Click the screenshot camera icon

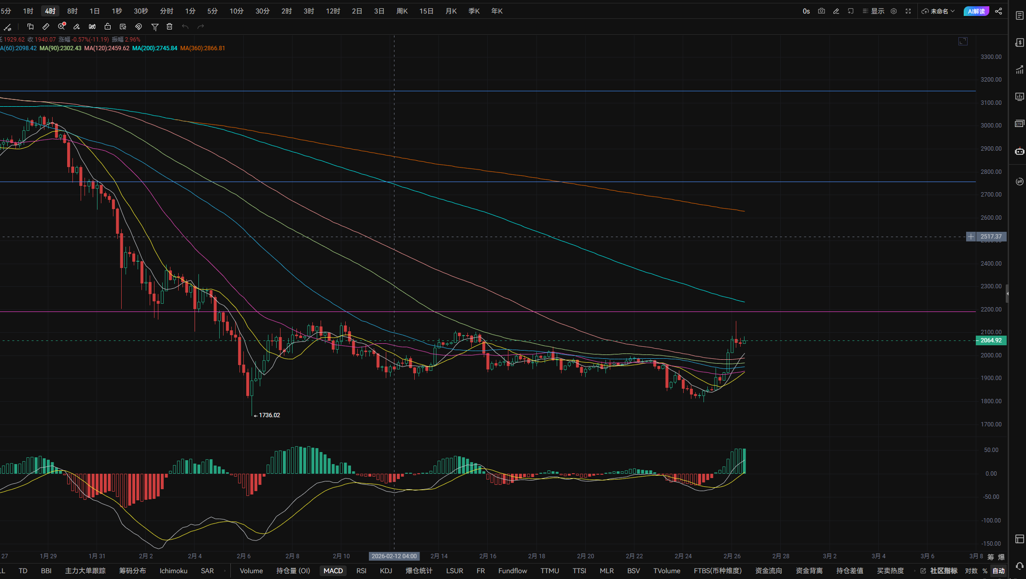(x=821, y=11)
